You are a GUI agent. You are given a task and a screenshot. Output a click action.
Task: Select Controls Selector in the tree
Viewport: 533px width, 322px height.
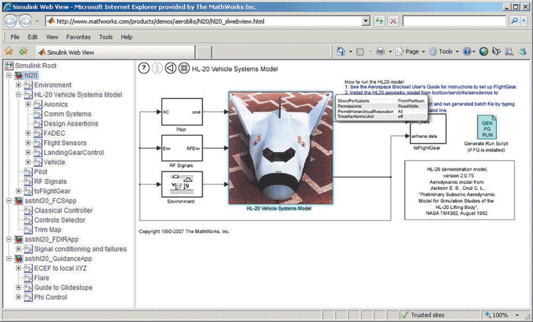point(60,220)
